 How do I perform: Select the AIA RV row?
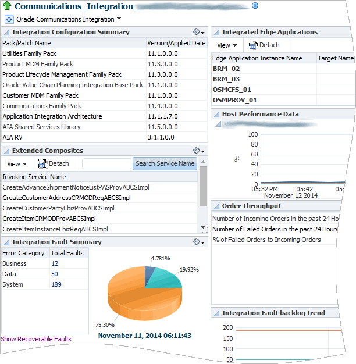click(105, 137)
